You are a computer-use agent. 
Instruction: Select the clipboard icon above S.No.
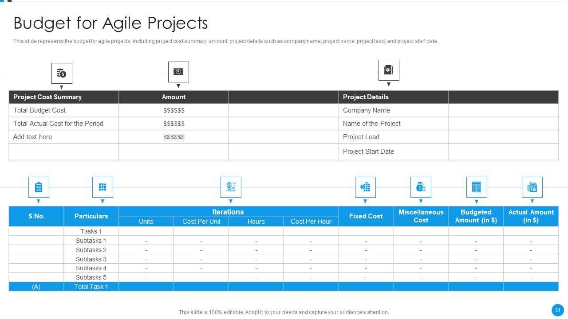pos(39,187)
